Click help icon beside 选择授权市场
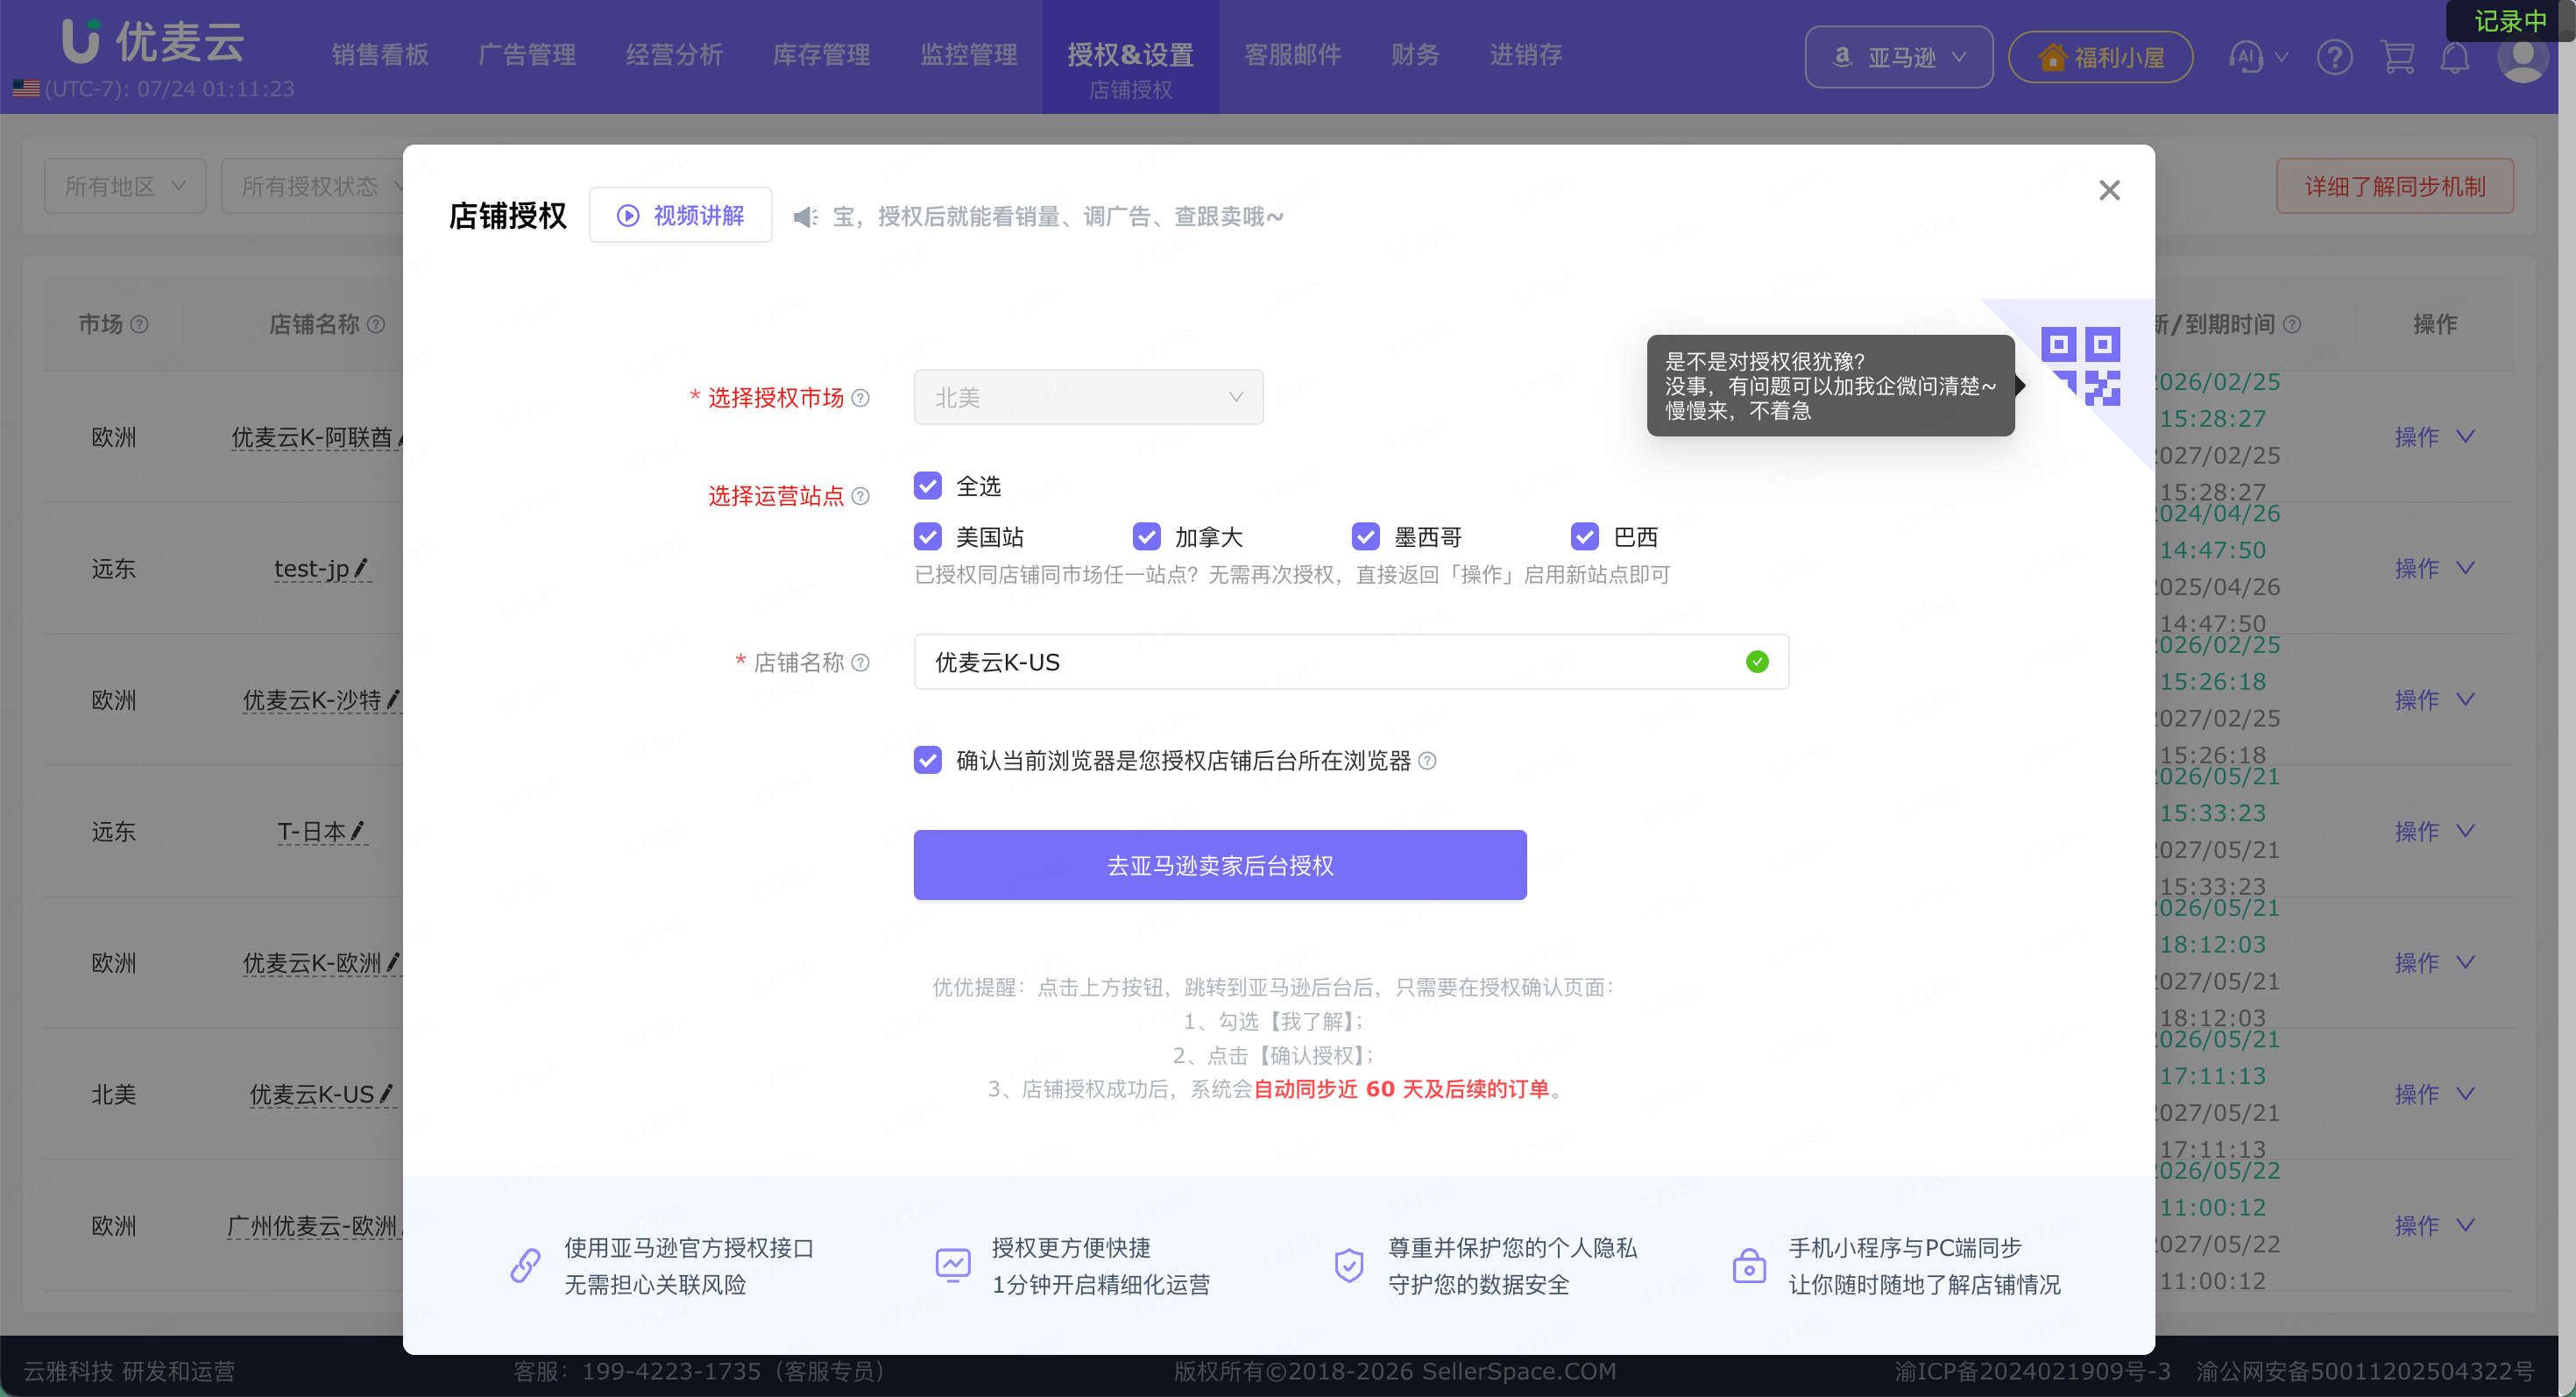 tap(860, 398)
